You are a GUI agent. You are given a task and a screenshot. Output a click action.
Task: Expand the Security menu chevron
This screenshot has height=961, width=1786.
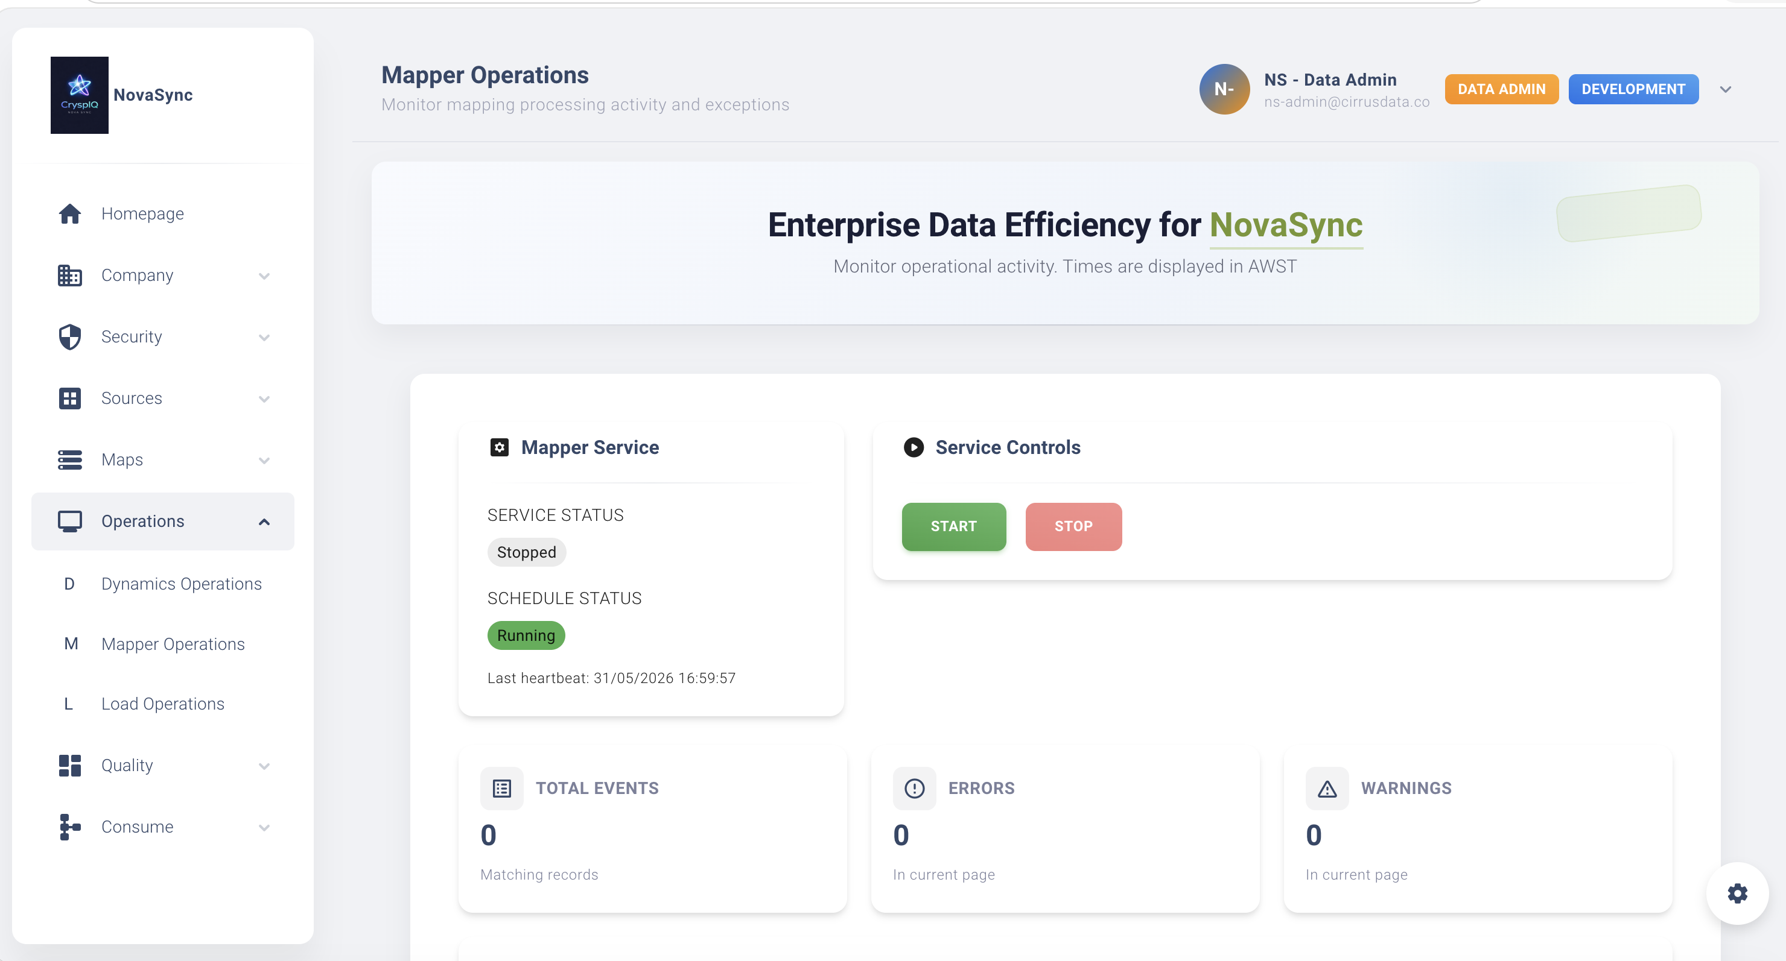tap(264, 338)
